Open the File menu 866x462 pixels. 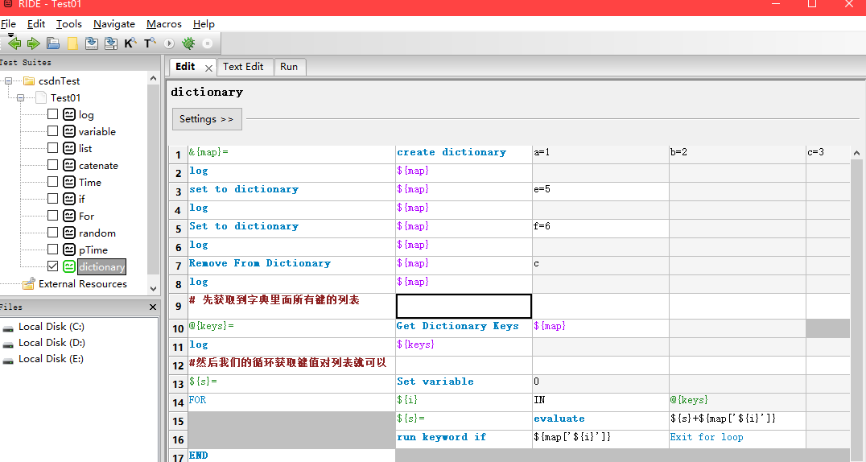pyautogui.click(x=8, y=24)
